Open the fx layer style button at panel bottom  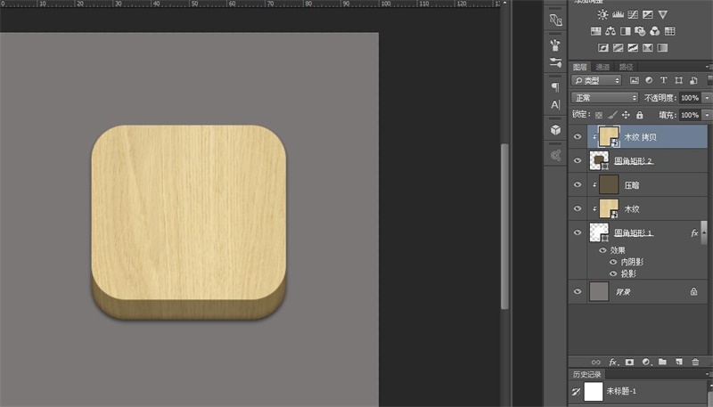[x=613, y=362]
